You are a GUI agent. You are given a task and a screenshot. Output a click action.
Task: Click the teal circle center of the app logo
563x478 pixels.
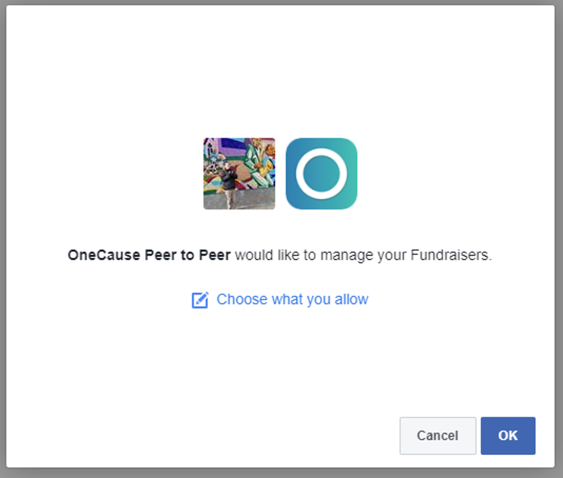point(321,173)
